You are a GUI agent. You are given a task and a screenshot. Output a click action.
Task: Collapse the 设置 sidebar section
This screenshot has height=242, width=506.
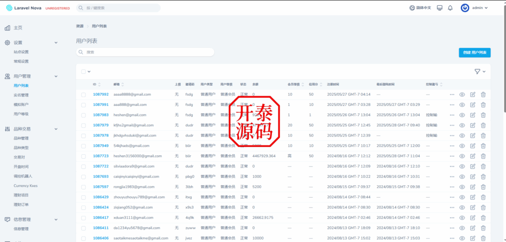tap(56, 42)
